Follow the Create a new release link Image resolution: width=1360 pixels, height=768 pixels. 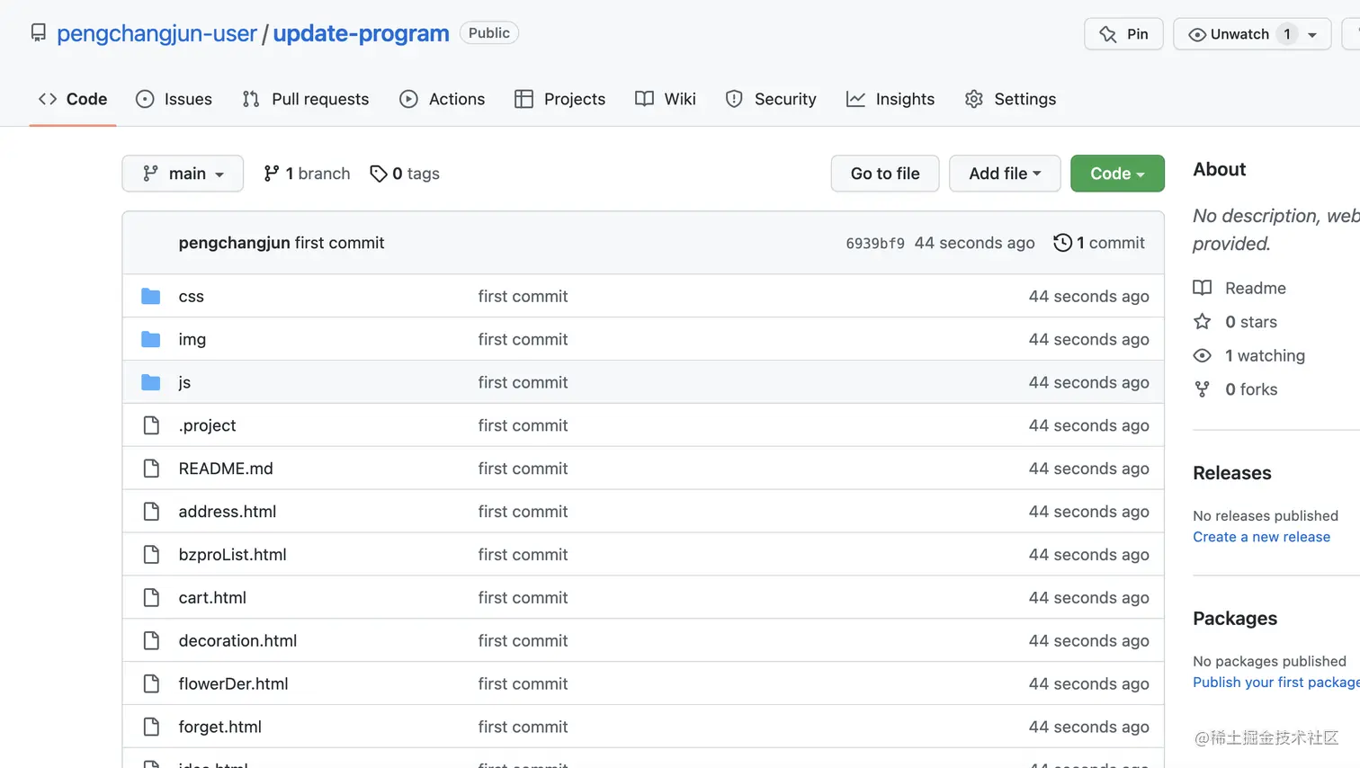click(x=1261, y=537)
